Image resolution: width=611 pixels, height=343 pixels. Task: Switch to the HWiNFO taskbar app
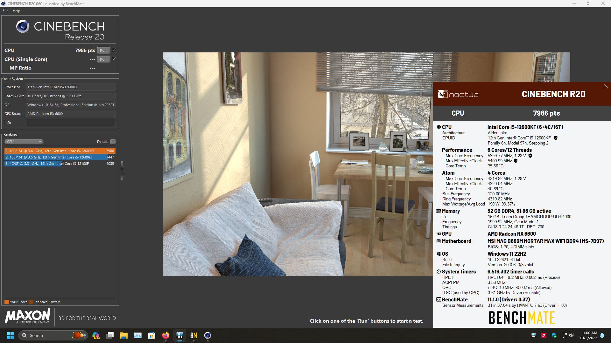pos(180,335)
